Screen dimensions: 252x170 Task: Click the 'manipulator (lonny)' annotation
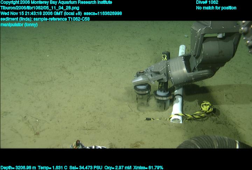pyautogui.click(x=19, y=24)
